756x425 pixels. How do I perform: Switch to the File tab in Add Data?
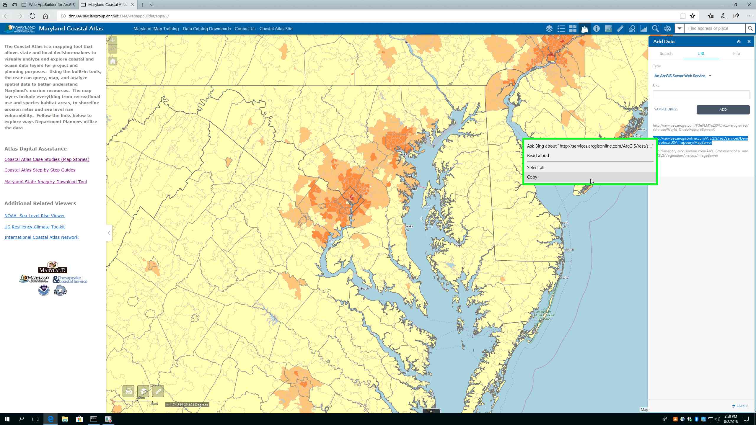pos(736,53)
